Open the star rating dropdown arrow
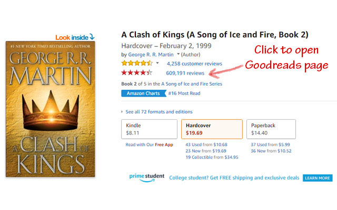Image resolution: width=337 pixels, height=210 pixels. (157, 63)
